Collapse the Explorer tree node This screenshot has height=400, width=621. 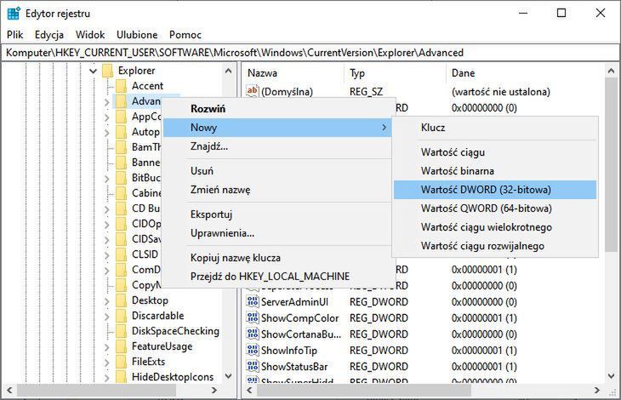coord(93,71)
